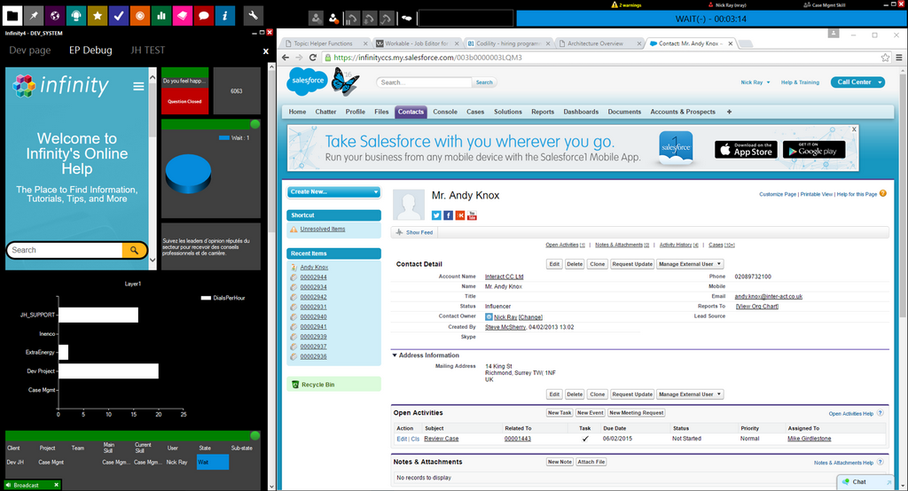Click the blue Wait state cell

pyautogui.click(x=213, y=462)
